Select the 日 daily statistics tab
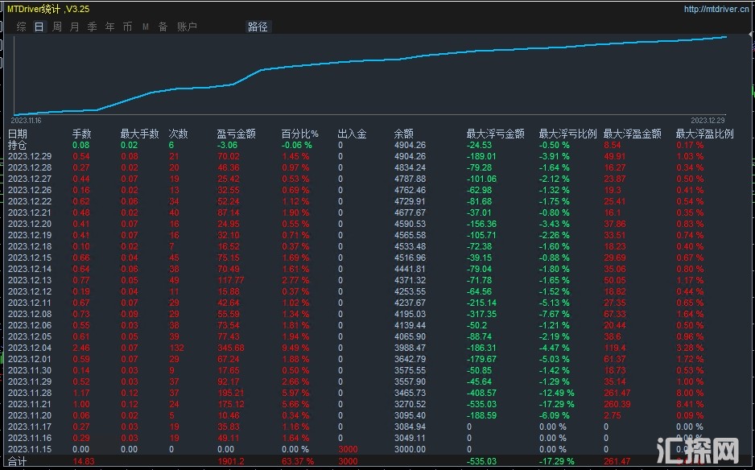Image resolution: width=755 pixels, height=470 pixels. coord(39,27)
